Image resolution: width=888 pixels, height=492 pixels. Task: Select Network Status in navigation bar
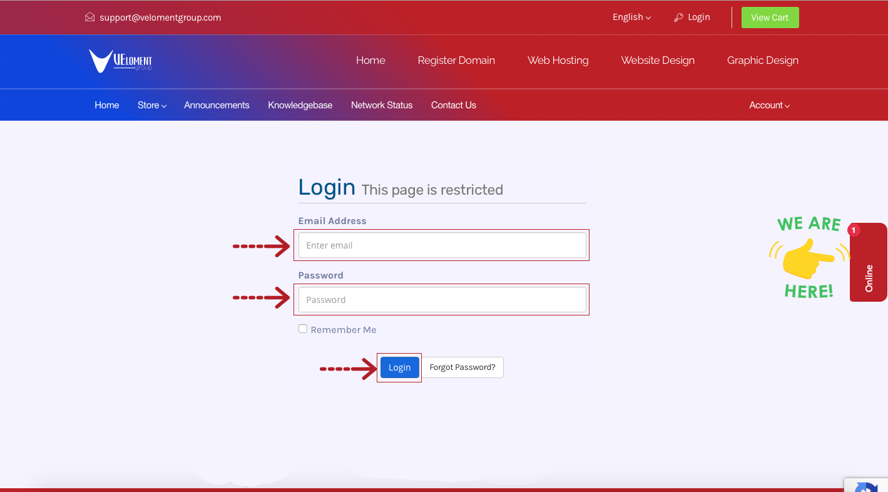(382, 105)
